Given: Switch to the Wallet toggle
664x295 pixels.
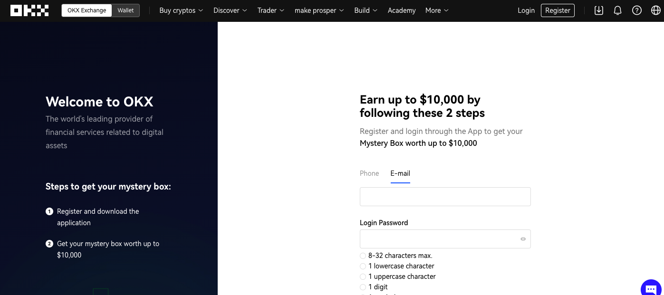Looking at the screenshot, I should [125, 10].
